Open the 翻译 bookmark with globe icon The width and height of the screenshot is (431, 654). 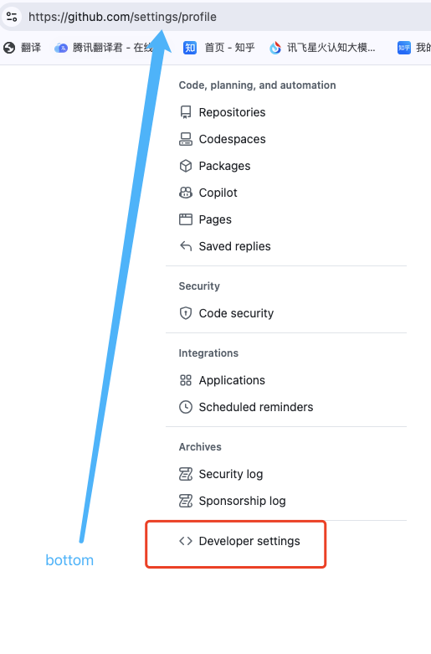22,48
